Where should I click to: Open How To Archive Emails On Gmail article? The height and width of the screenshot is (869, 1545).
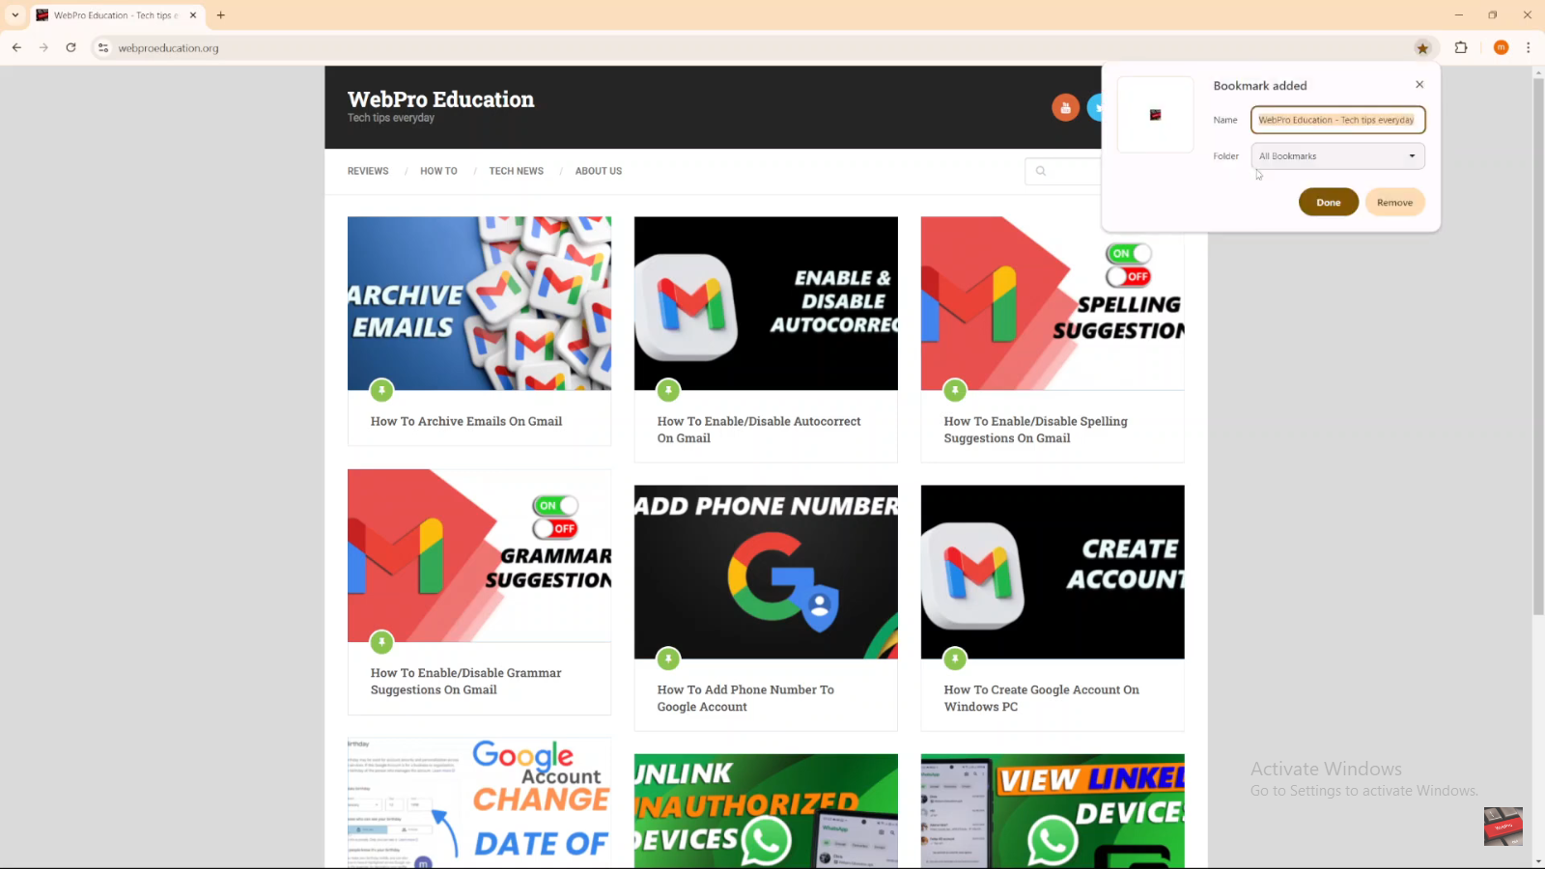pyautogui.click(x=466, y=421)
